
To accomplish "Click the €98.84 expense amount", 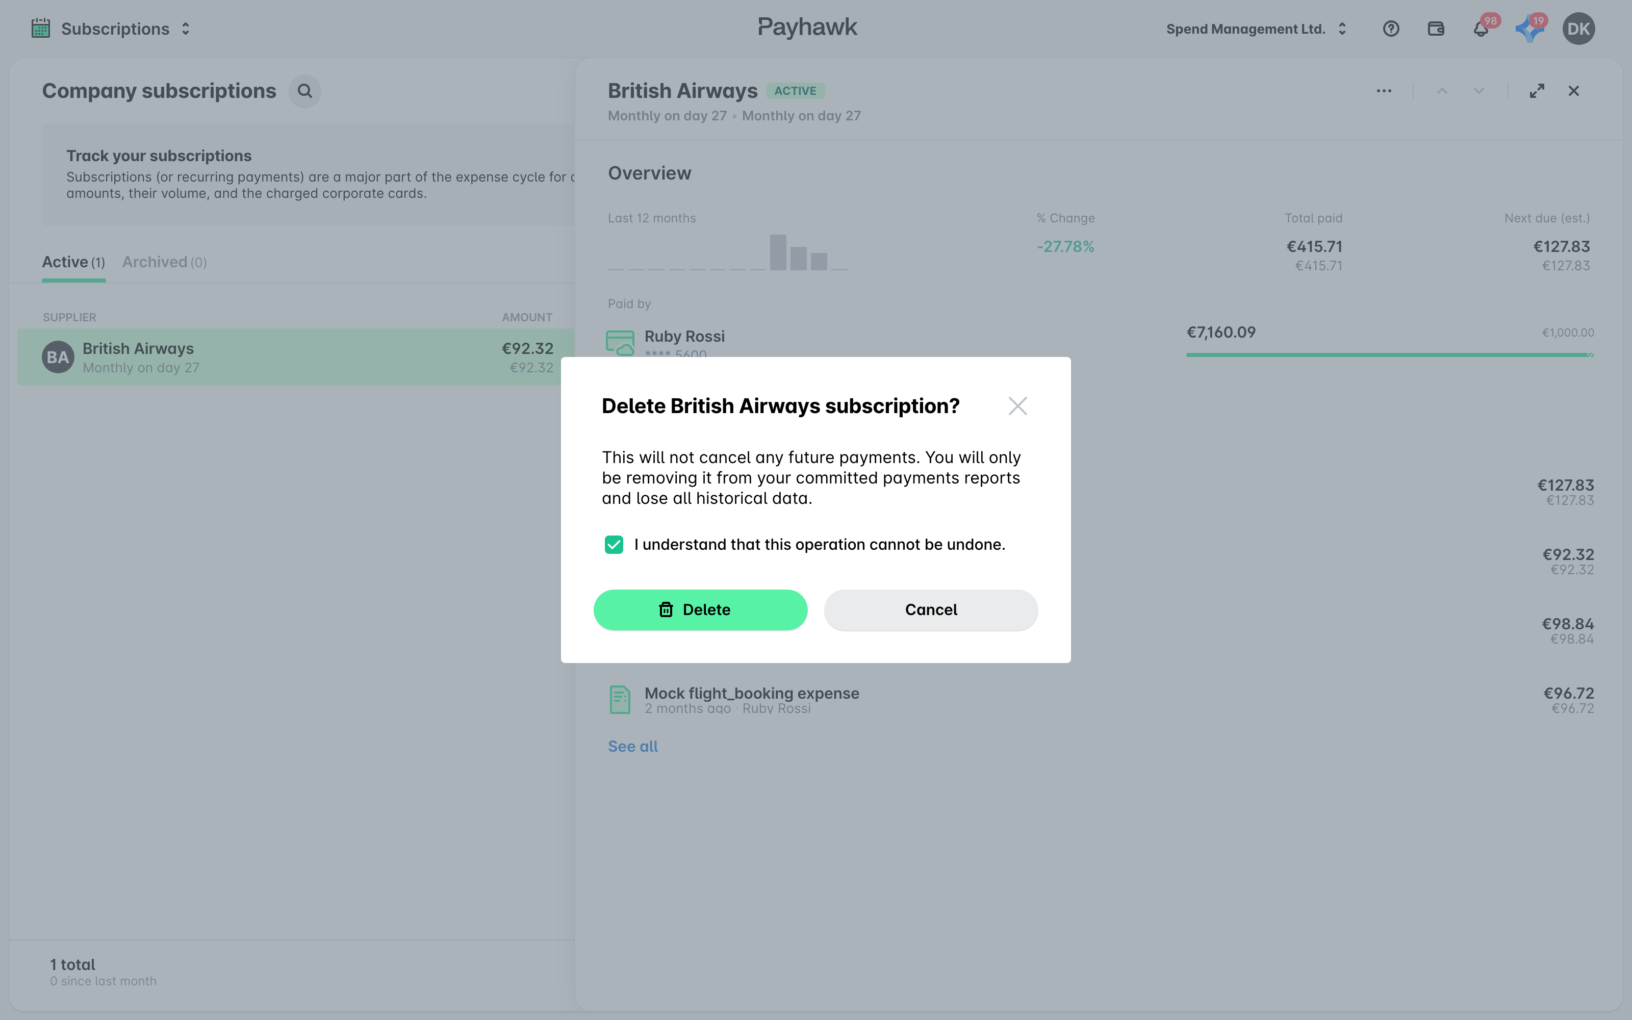I will coord(1568,624).
